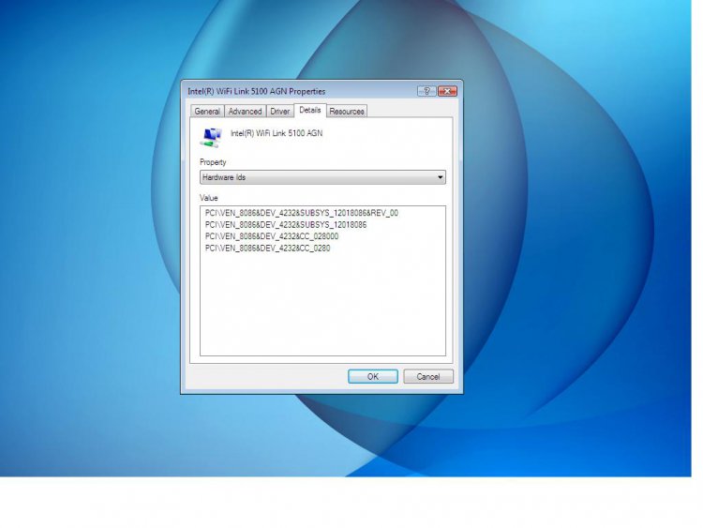Screen dimensions: 703x528
Task: Open the Hardware Ids property dropdown
Action: click(x=322, y=177)
